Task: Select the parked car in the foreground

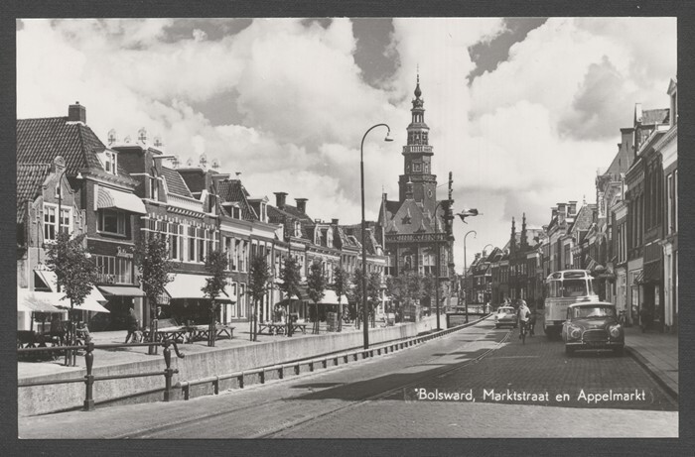Action: [x=593, y=327]
